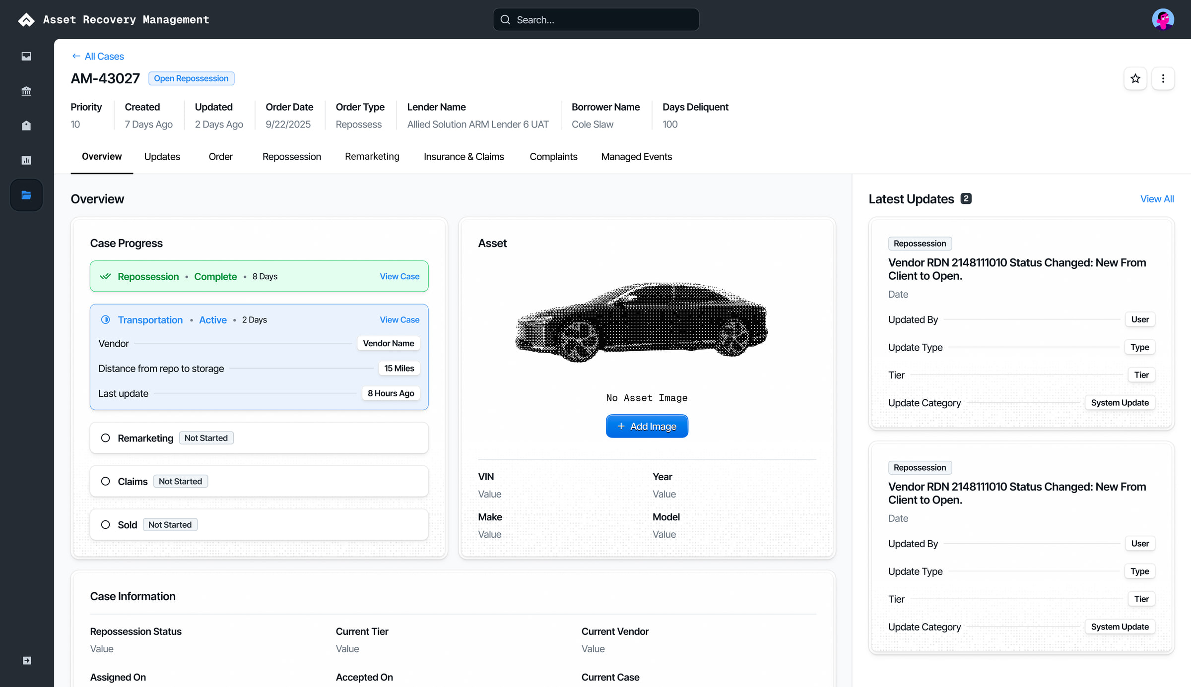Select the Claims stage circle
The width and height of the screenshot is (1191, 687).
[x=105, y=481]
